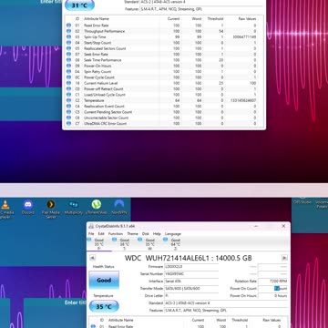Click status icon beside UltraDMA CRC Error Count
328x328 pixels.
(68, 124)
